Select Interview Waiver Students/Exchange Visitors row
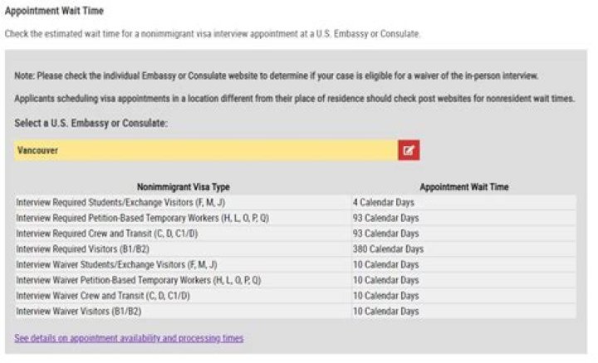 pyautogui.click(x=296, y=265)
